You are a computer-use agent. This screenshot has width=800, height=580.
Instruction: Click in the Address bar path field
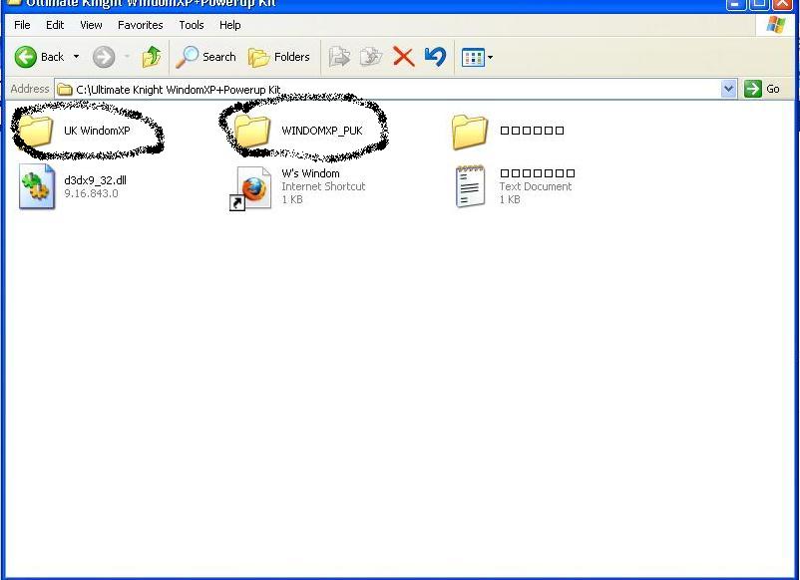click(388, 89)
